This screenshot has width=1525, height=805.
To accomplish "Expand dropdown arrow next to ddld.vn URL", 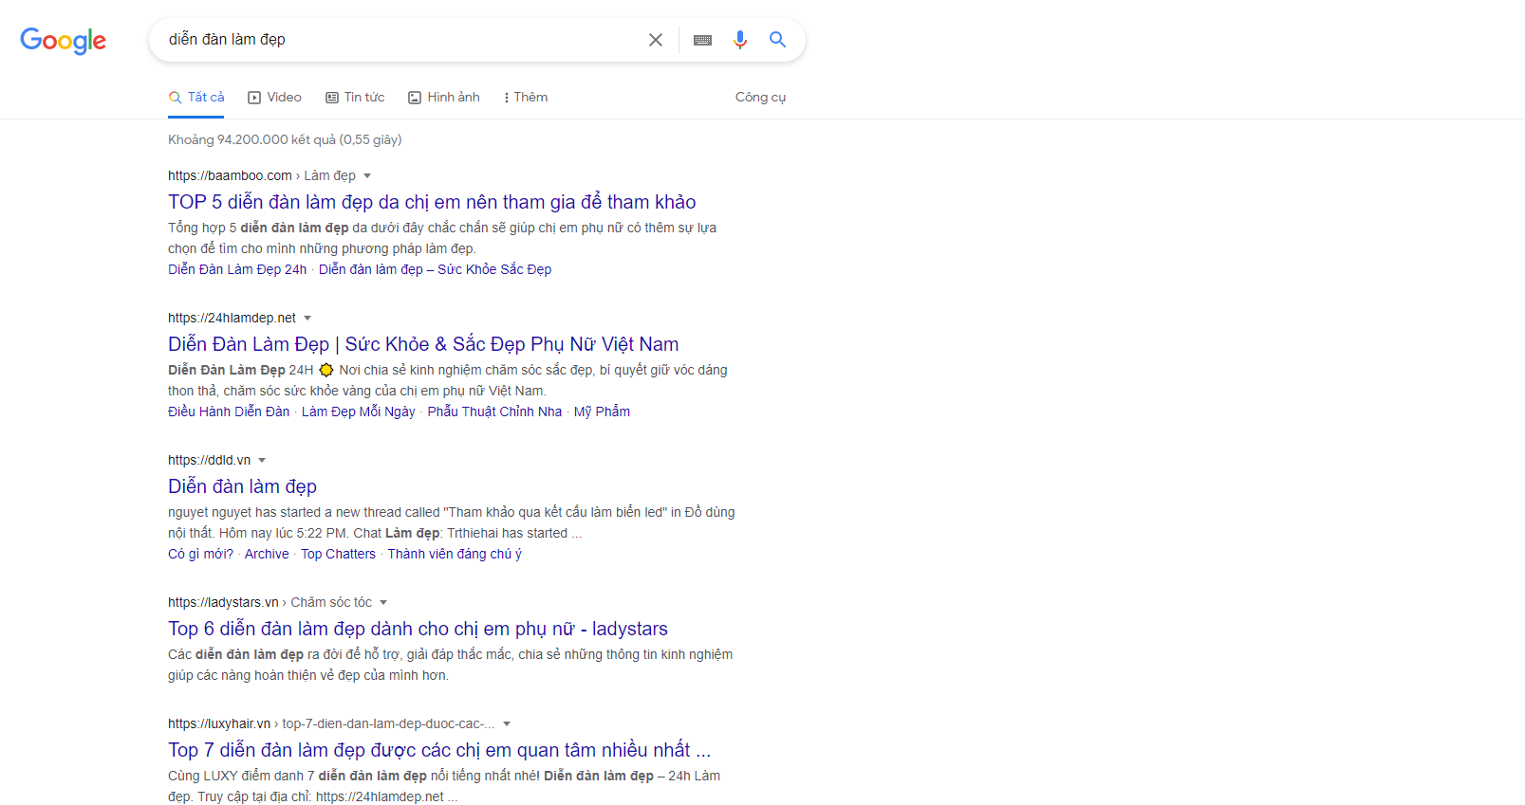I will [x=262, y=461].
